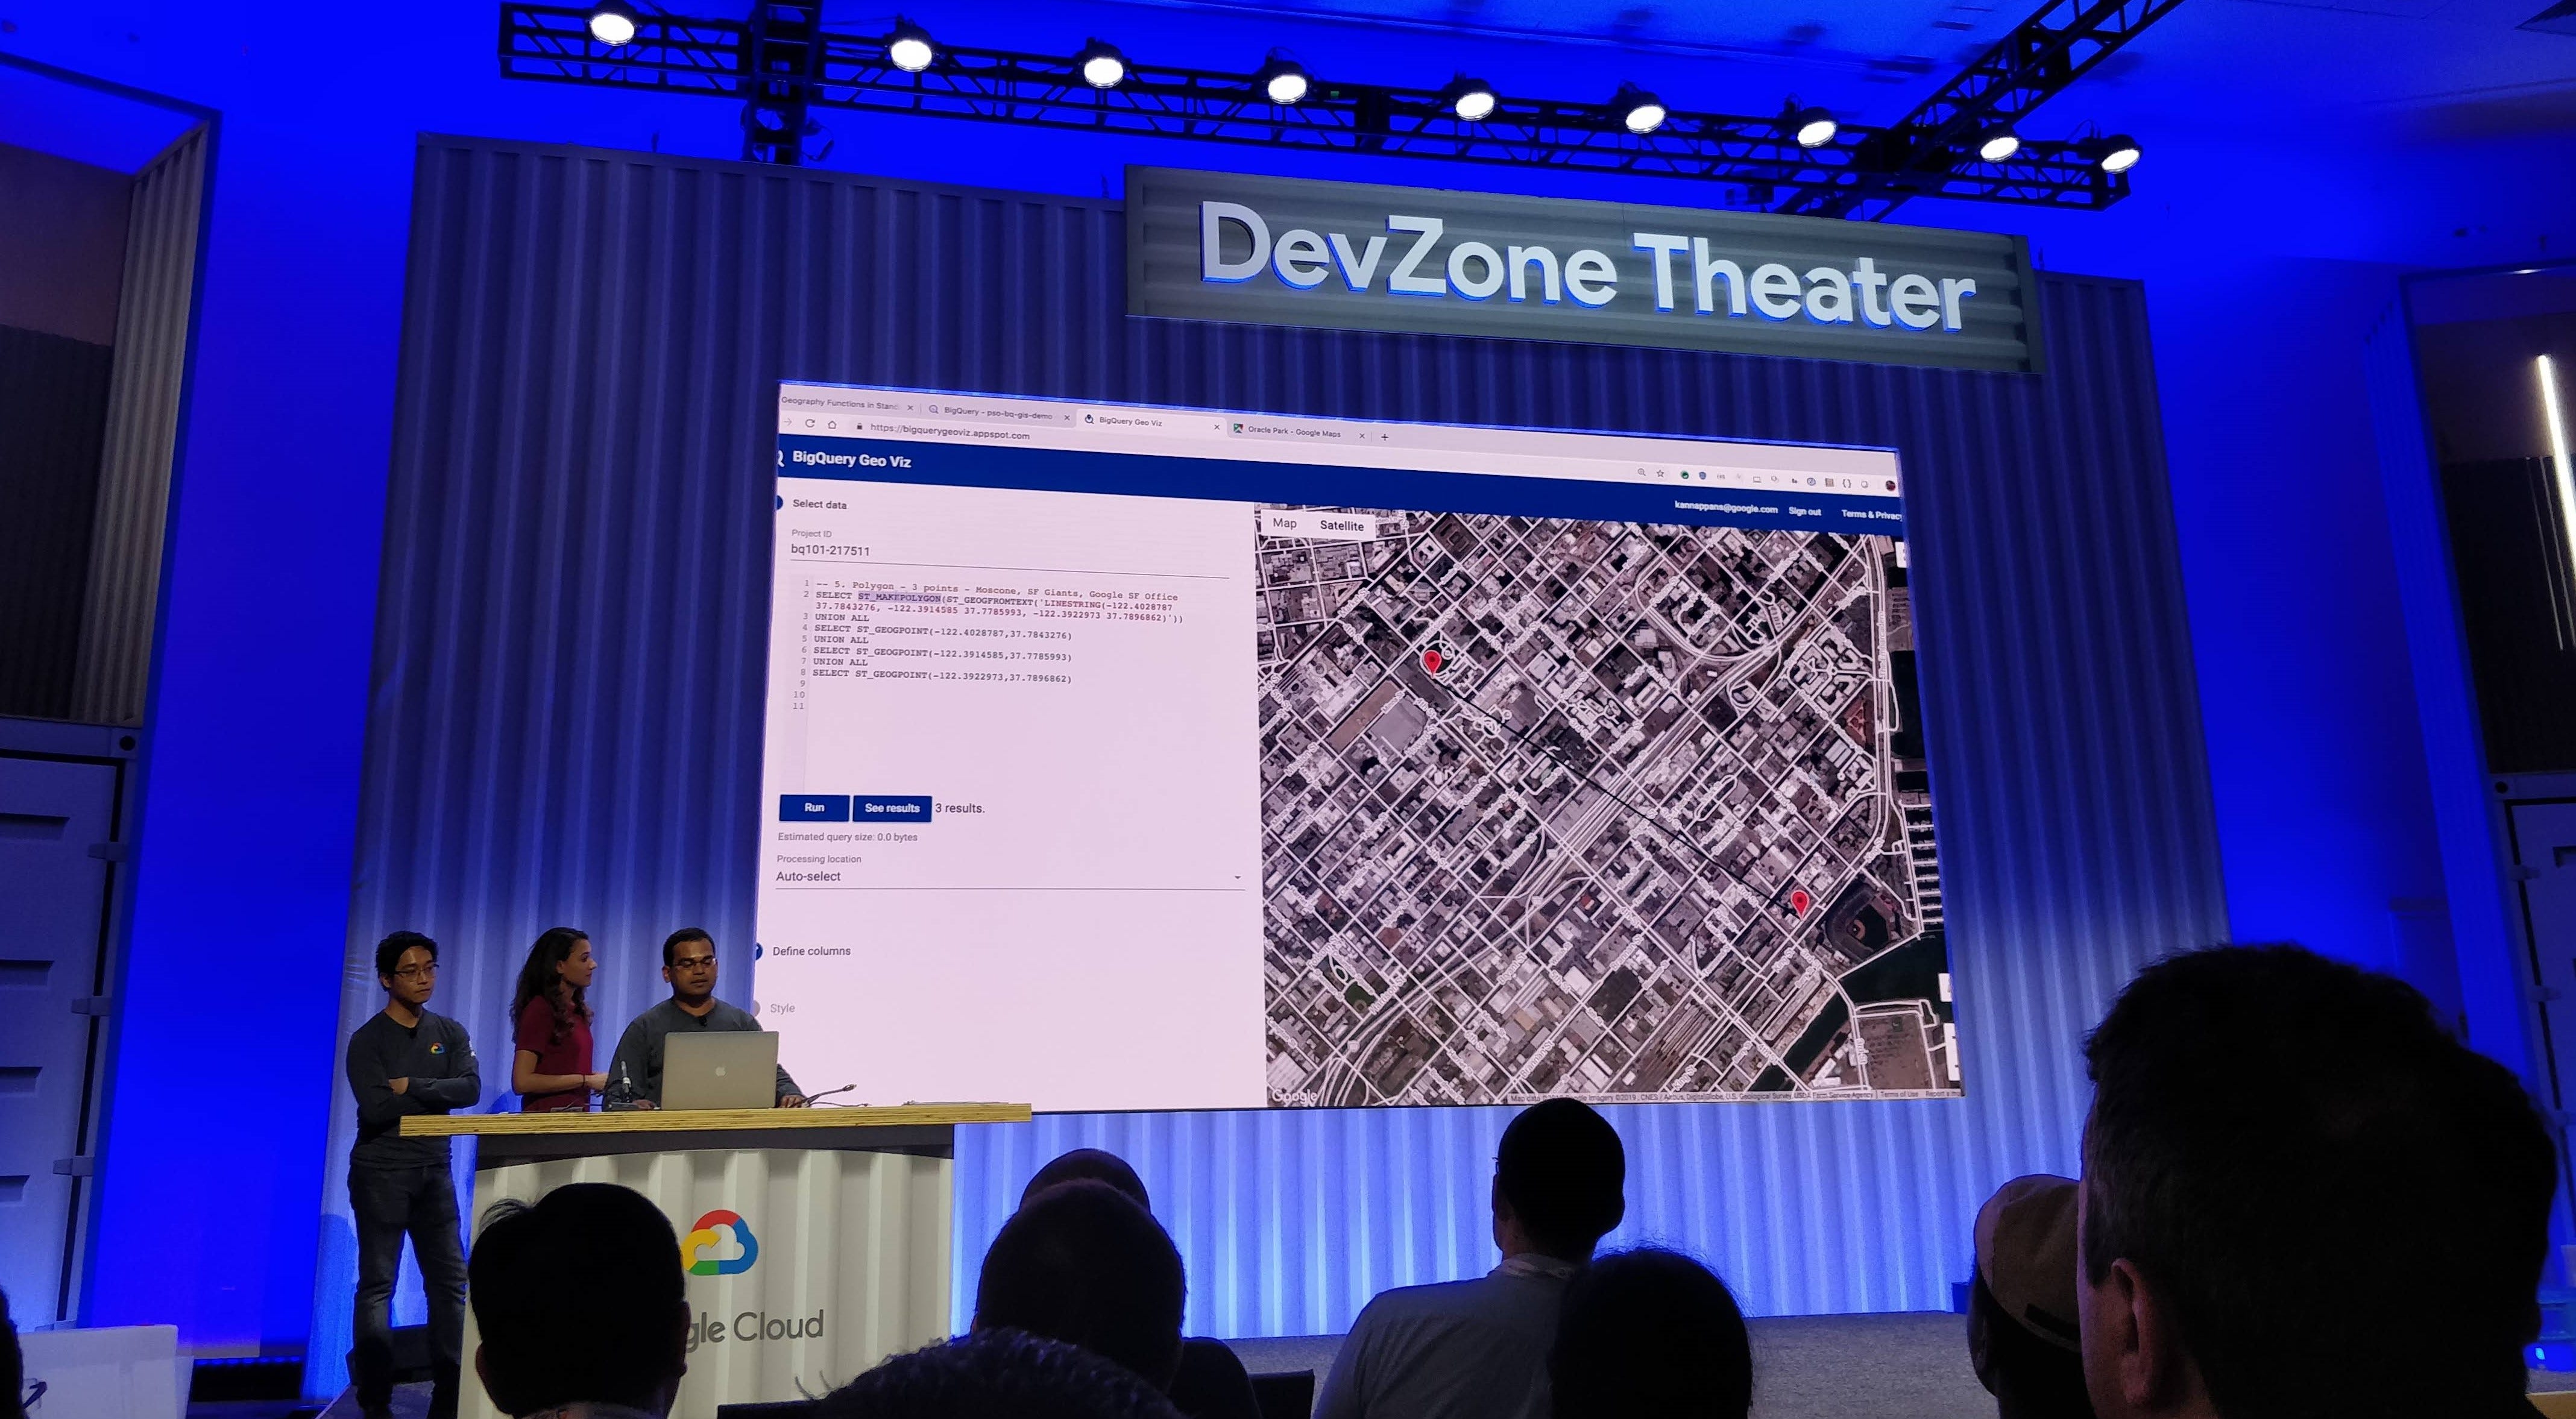2576x1419 pixels.
Task: Click the zoom magnifier icon in address bar
Action: 1641,472
